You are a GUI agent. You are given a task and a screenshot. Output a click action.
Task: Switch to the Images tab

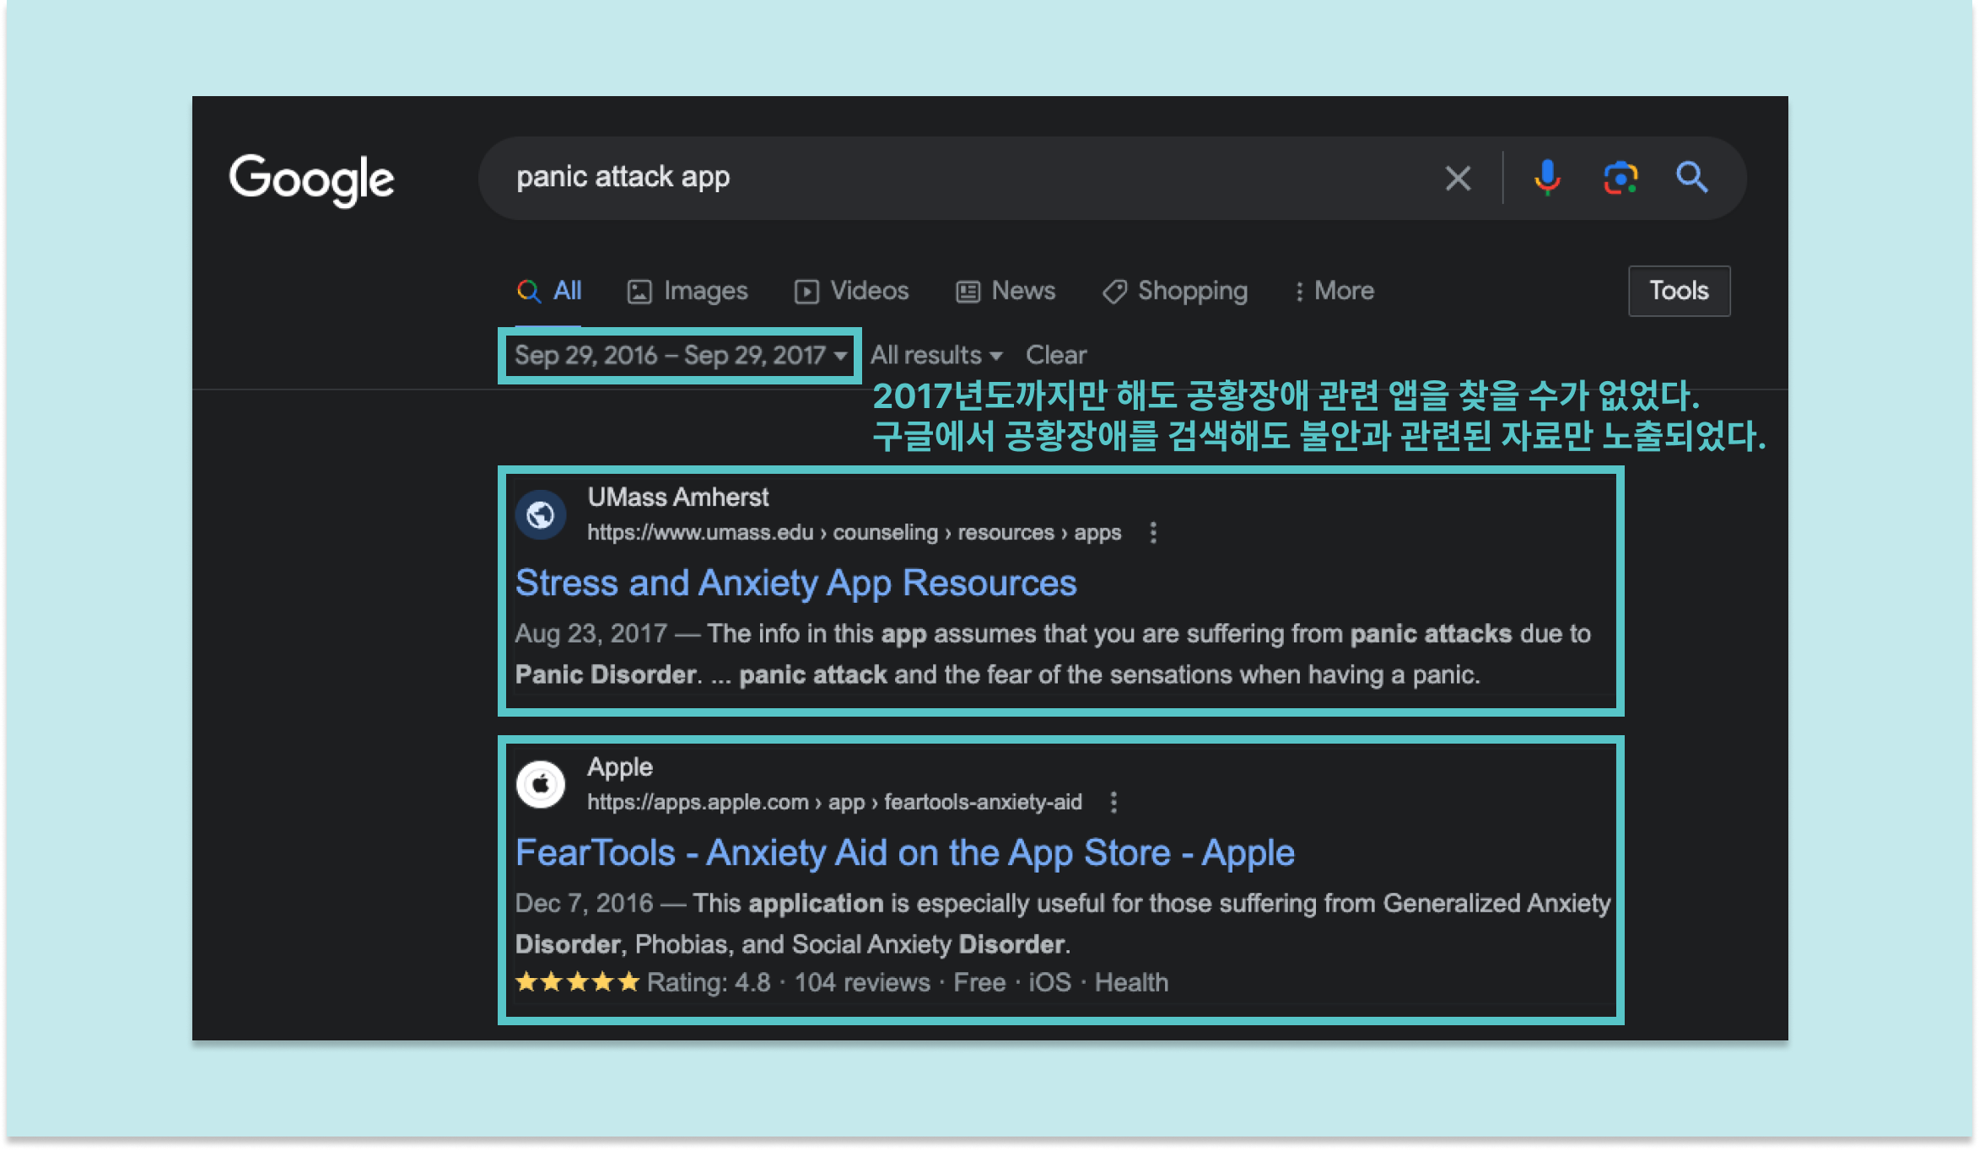(x=688, y=291)
